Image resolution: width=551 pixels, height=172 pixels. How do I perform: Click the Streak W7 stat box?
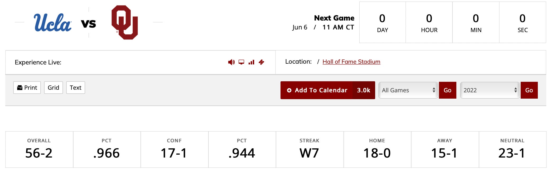[x=310, y=149]
